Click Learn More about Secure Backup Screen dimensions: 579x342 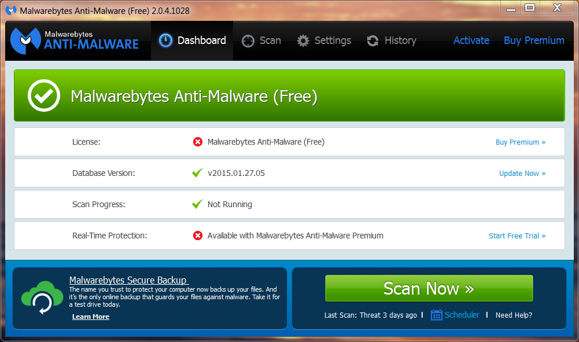[x=91, y=317]
